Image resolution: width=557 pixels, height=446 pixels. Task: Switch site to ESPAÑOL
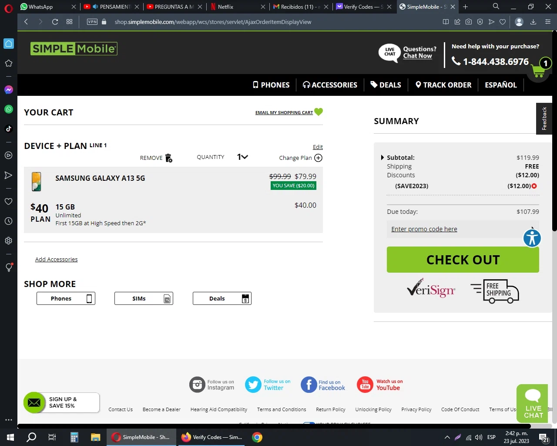point(501,85)
